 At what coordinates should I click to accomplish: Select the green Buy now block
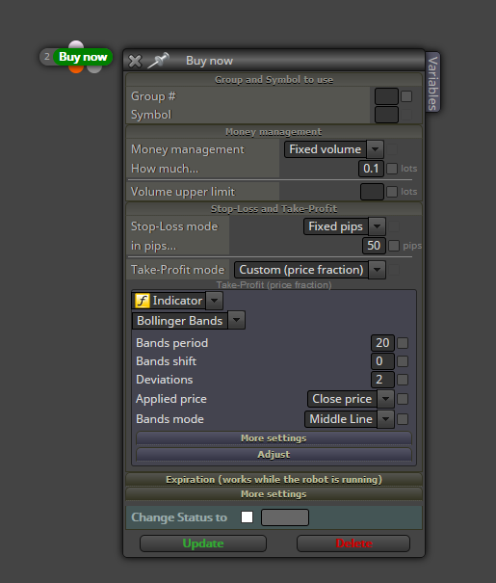(83, 57)
